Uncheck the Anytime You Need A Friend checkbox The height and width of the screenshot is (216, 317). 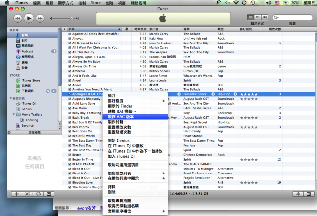[x=70, y=89]
